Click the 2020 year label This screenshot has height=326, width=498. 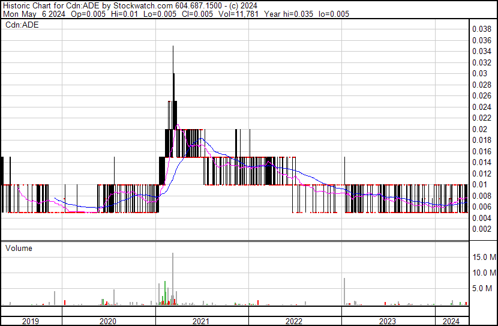tap(108, 321)
